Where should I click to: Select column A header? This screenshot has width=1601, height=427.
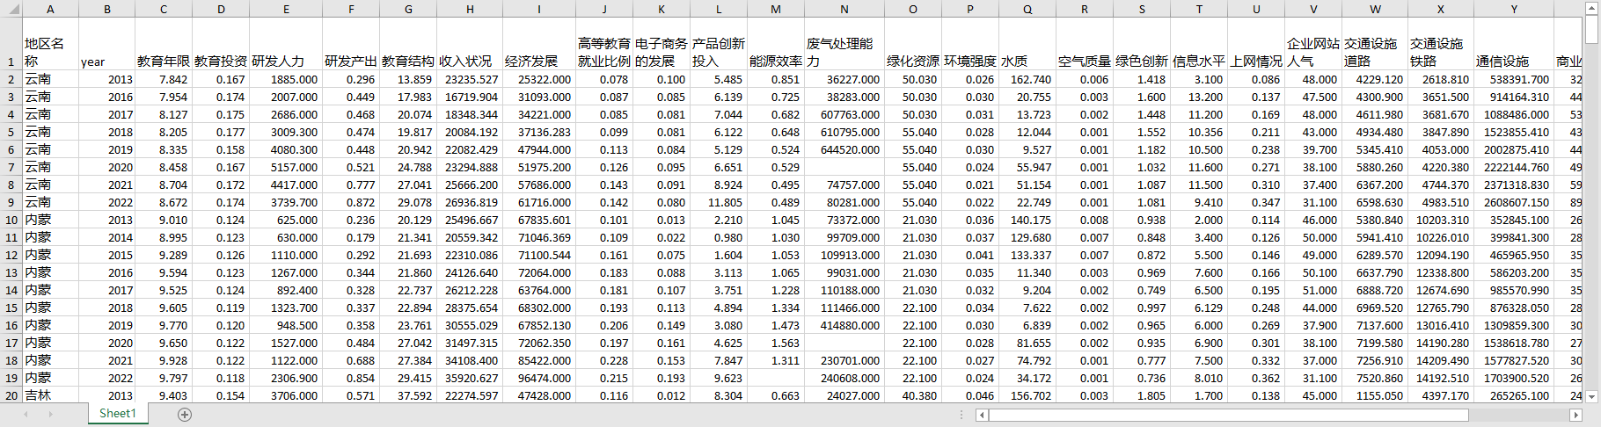(x=50, y=9)
